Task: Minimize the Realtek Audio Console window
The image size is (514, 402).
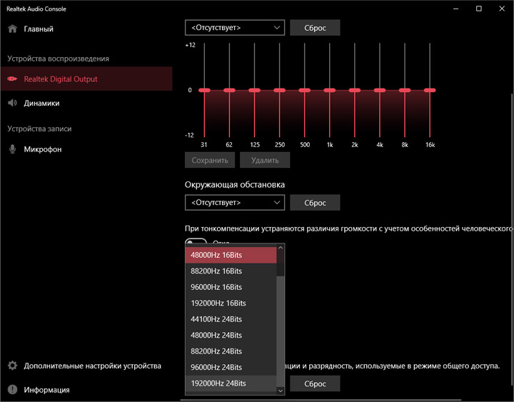Action: tap(455, 9)
